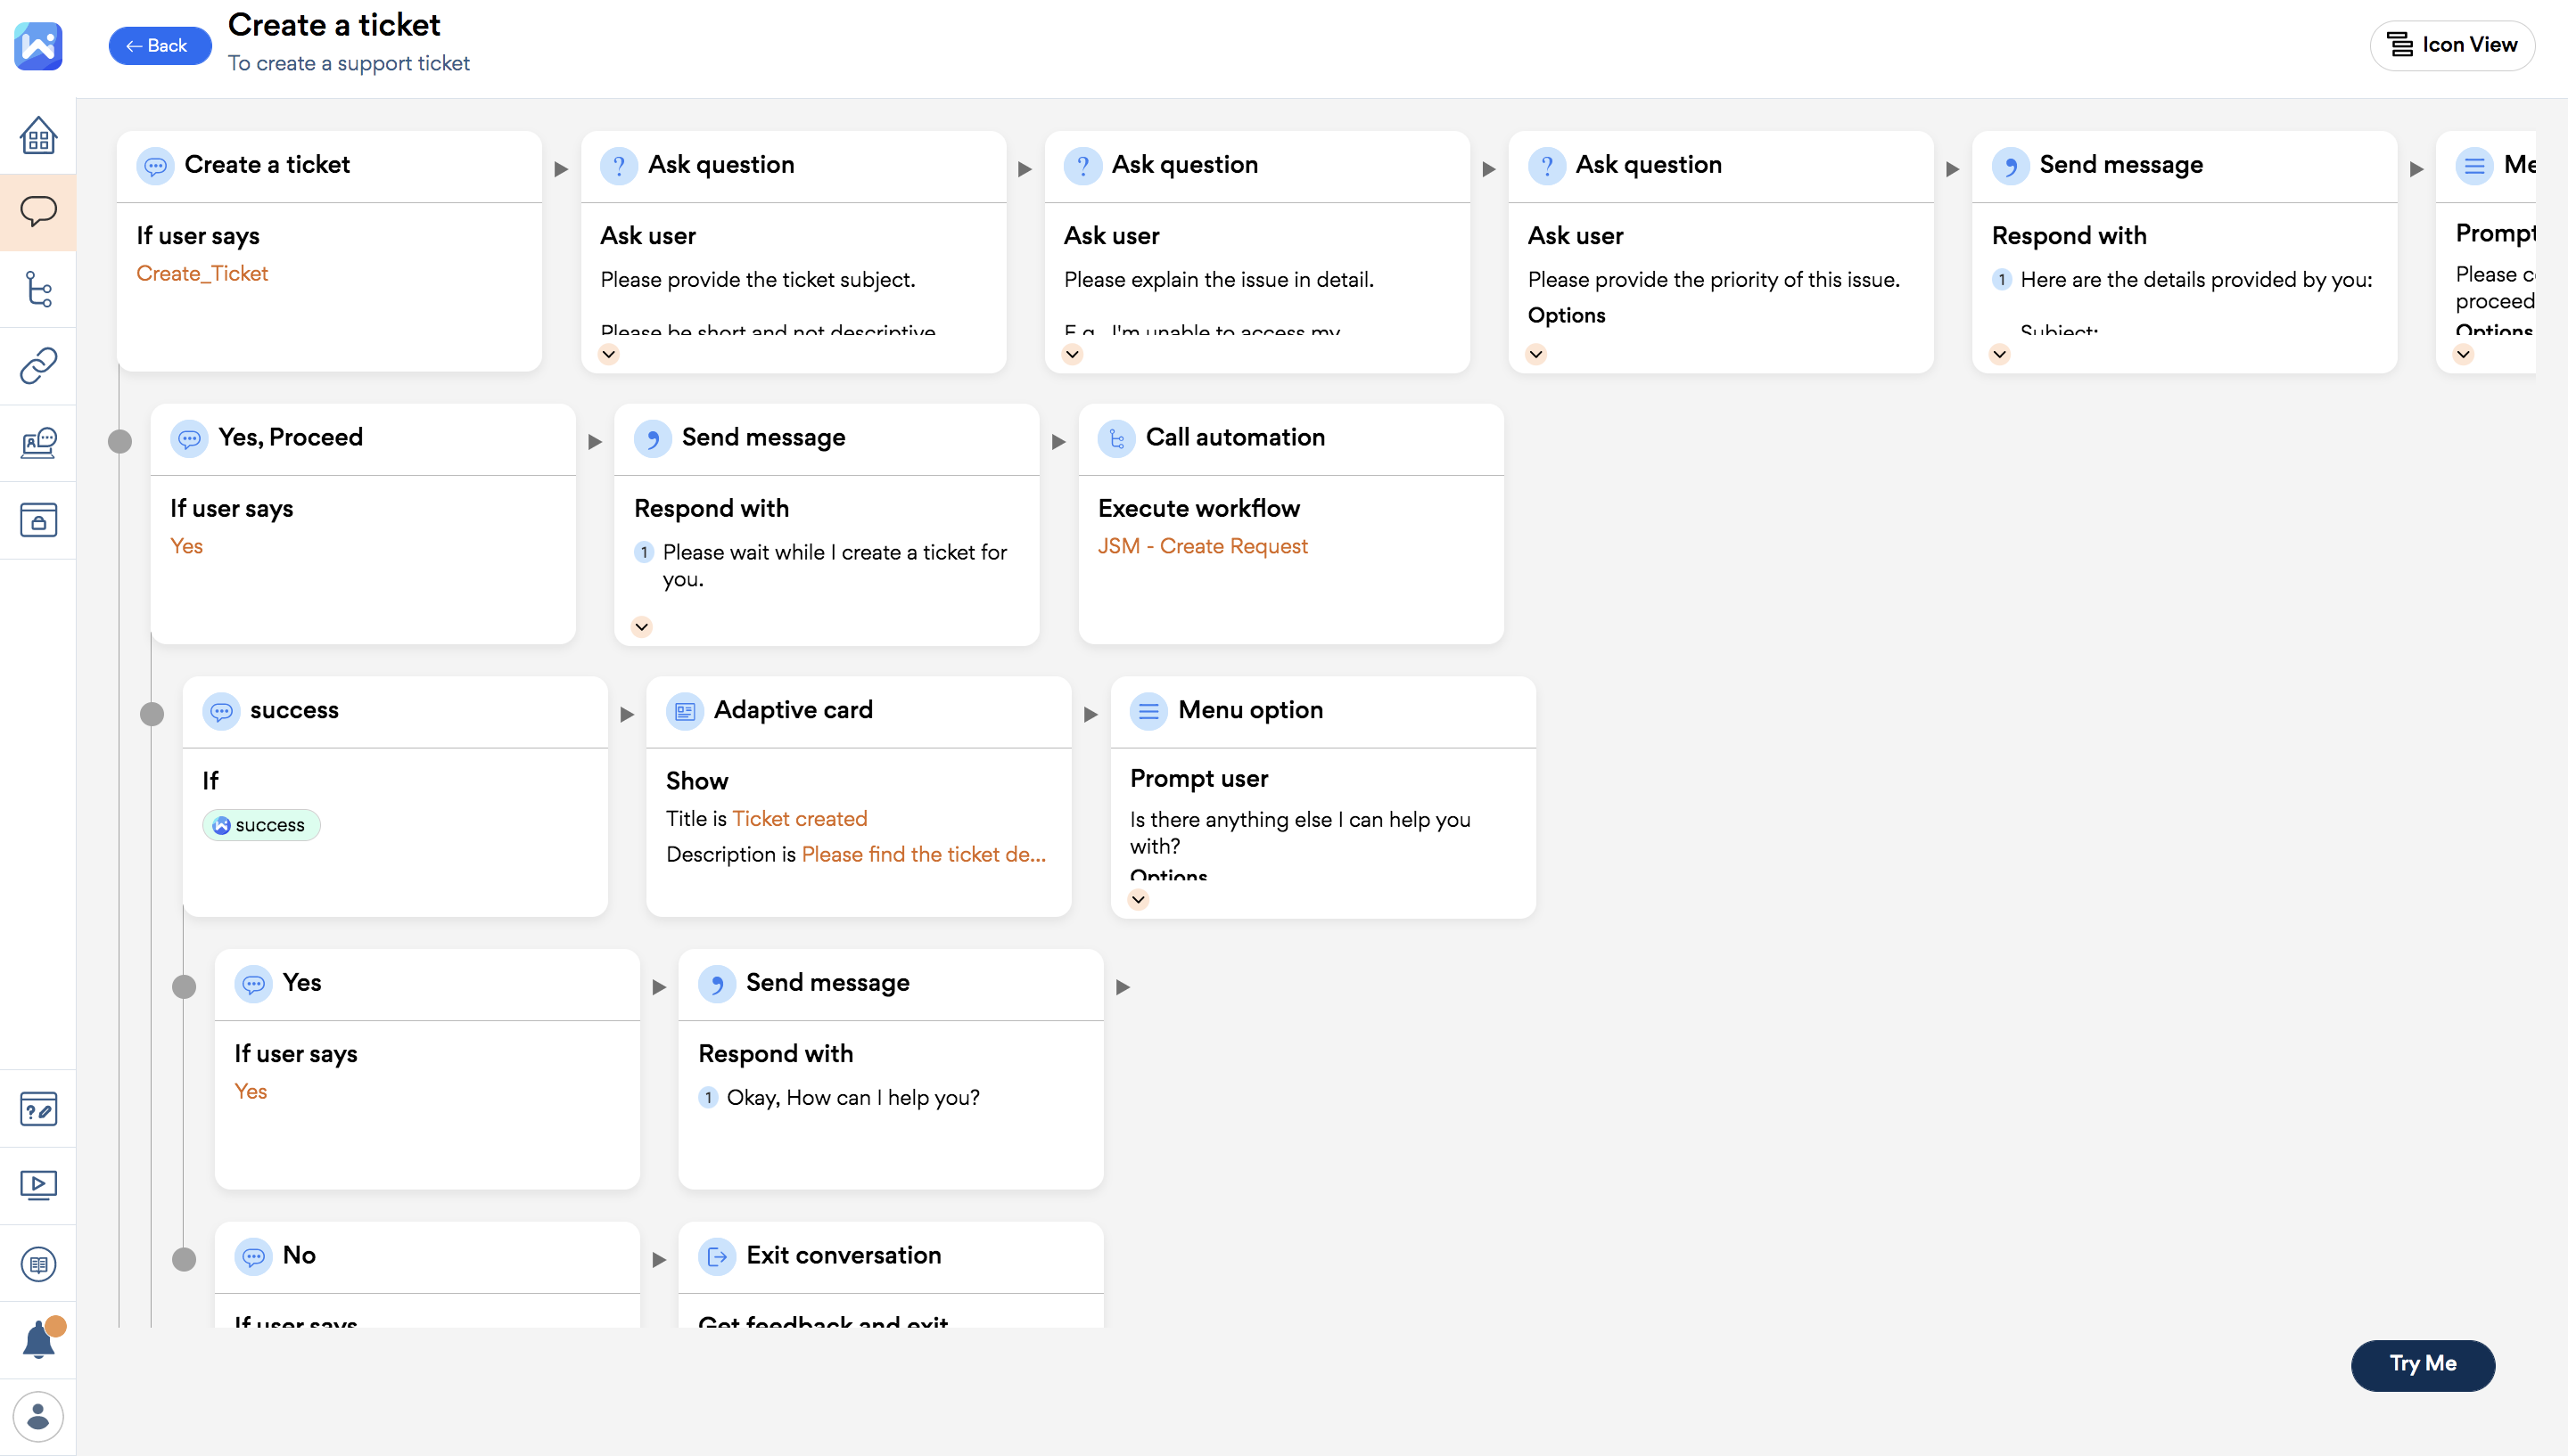The height and width of the screenshot is (1456, 2568).
Task: Select the Yes, Proceed branch node dot
Action: [120, 441]
